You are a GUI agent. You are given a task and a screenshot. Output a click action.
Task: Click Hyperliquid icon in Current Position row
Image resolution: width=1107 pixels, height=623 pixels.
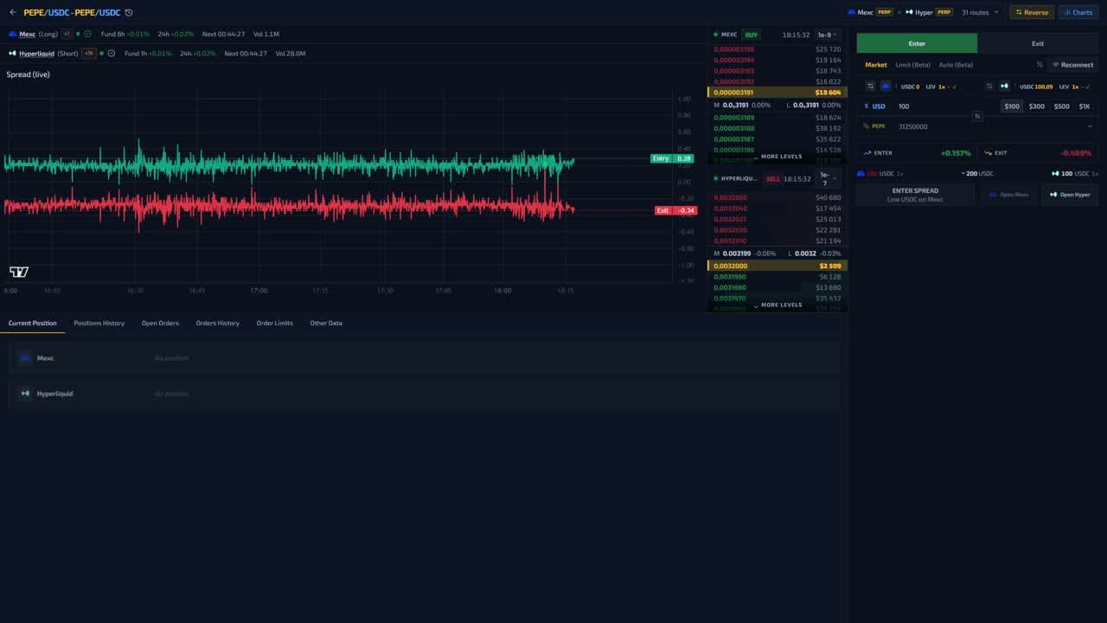click(25, 394)
